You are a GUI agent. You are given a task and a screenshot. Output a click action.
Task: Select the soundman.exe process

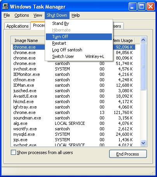pos(74,118)
